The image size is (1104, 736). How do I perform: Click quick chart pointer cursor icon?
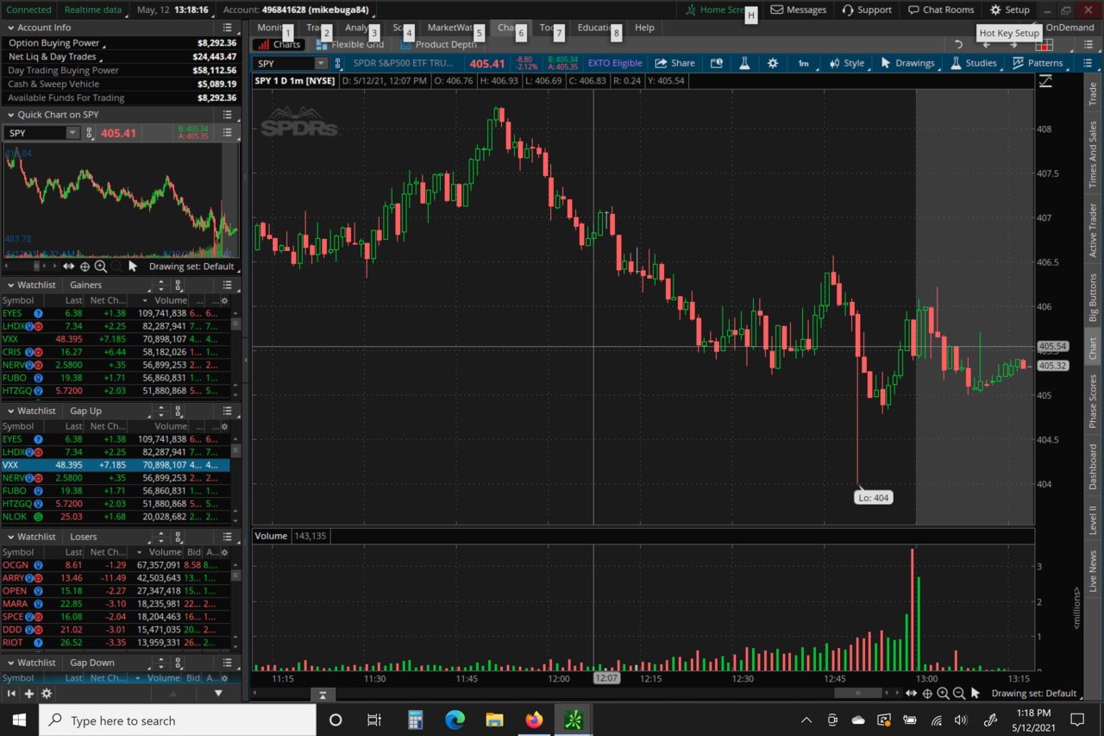point(133,267)
